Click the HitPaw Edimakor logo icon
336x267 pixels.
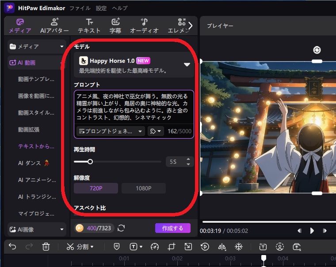(9, 8)
